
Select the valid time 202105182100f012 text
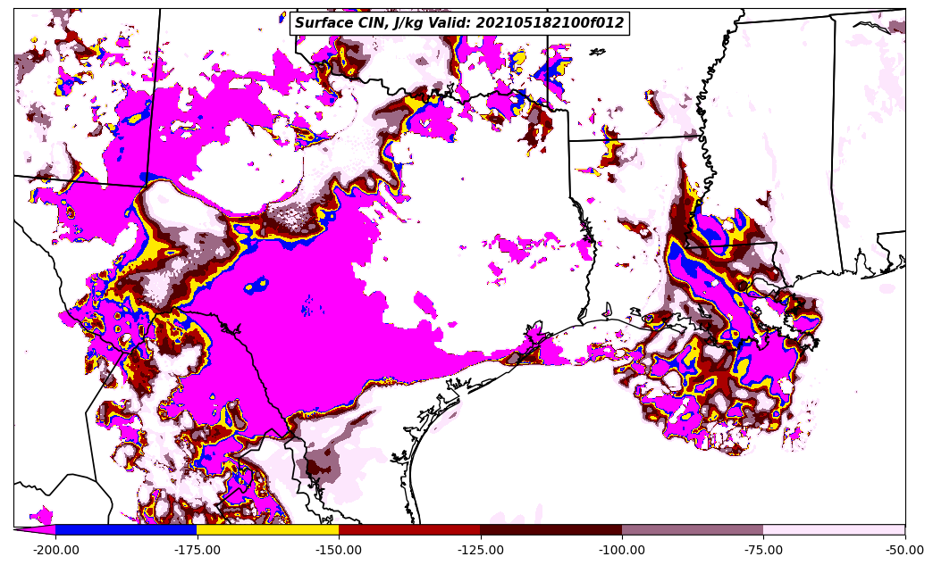(x=551, y=23)
